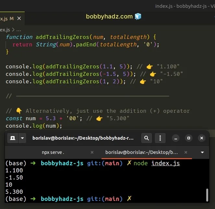Minimize the terminal window
The image size is (215, 209).
(176, 138)
